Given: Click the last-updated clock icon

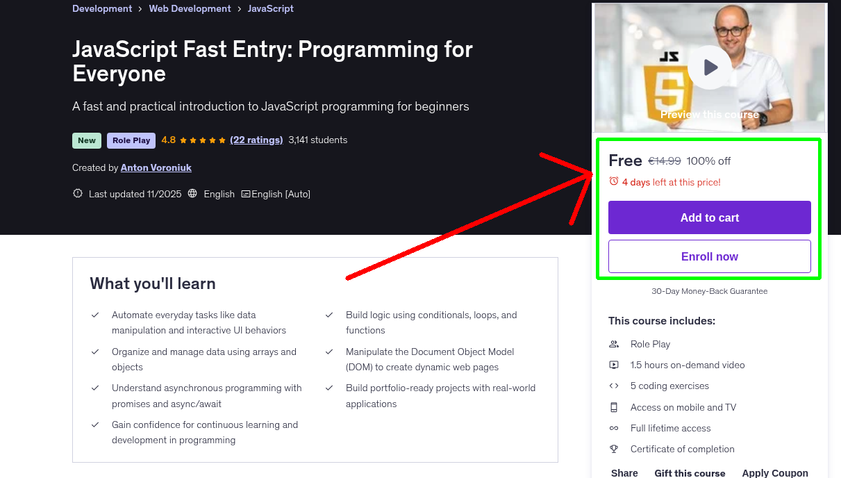Looking at the screenshot, I should click(77, 193).
